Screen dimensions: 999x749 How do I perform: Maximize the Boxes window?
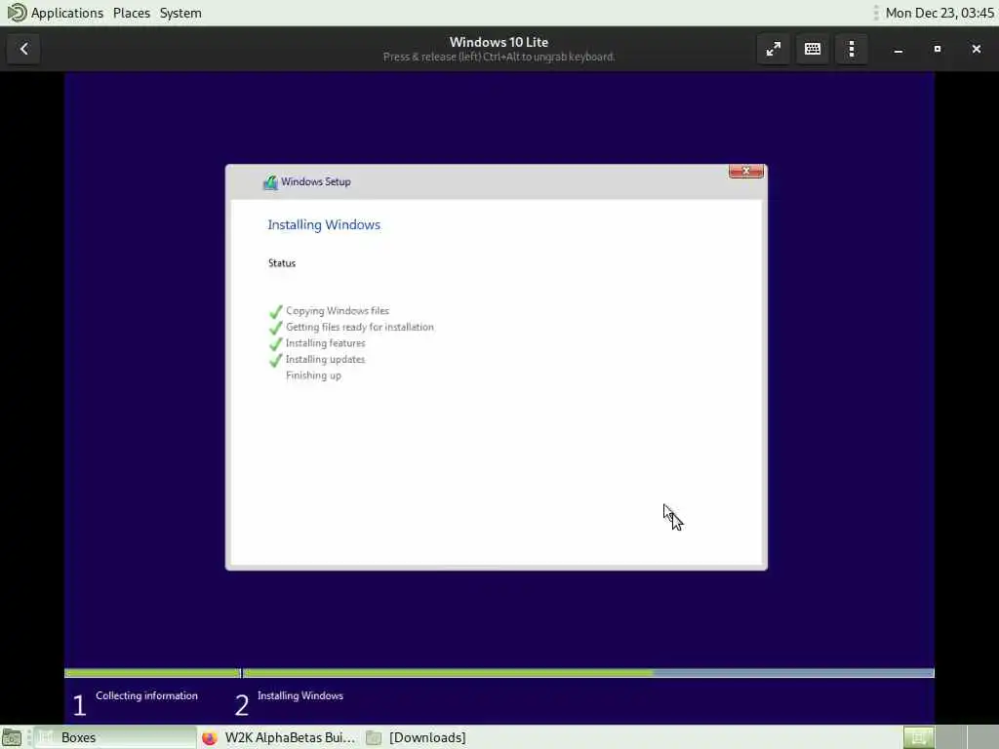pyautogui.click(x=938, y=49)
